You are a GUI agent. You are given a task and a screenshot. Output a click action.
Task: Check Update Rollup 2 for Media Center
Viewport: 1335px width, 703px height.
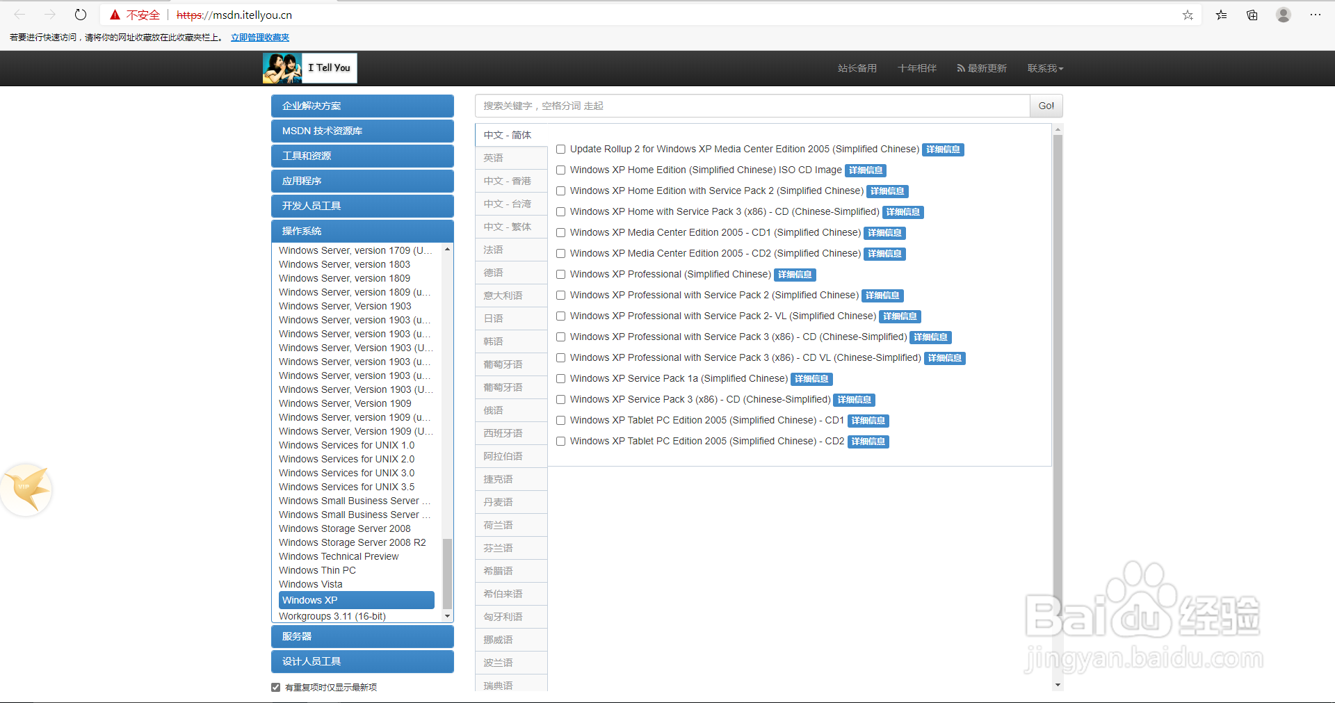[x=560, y=150]
